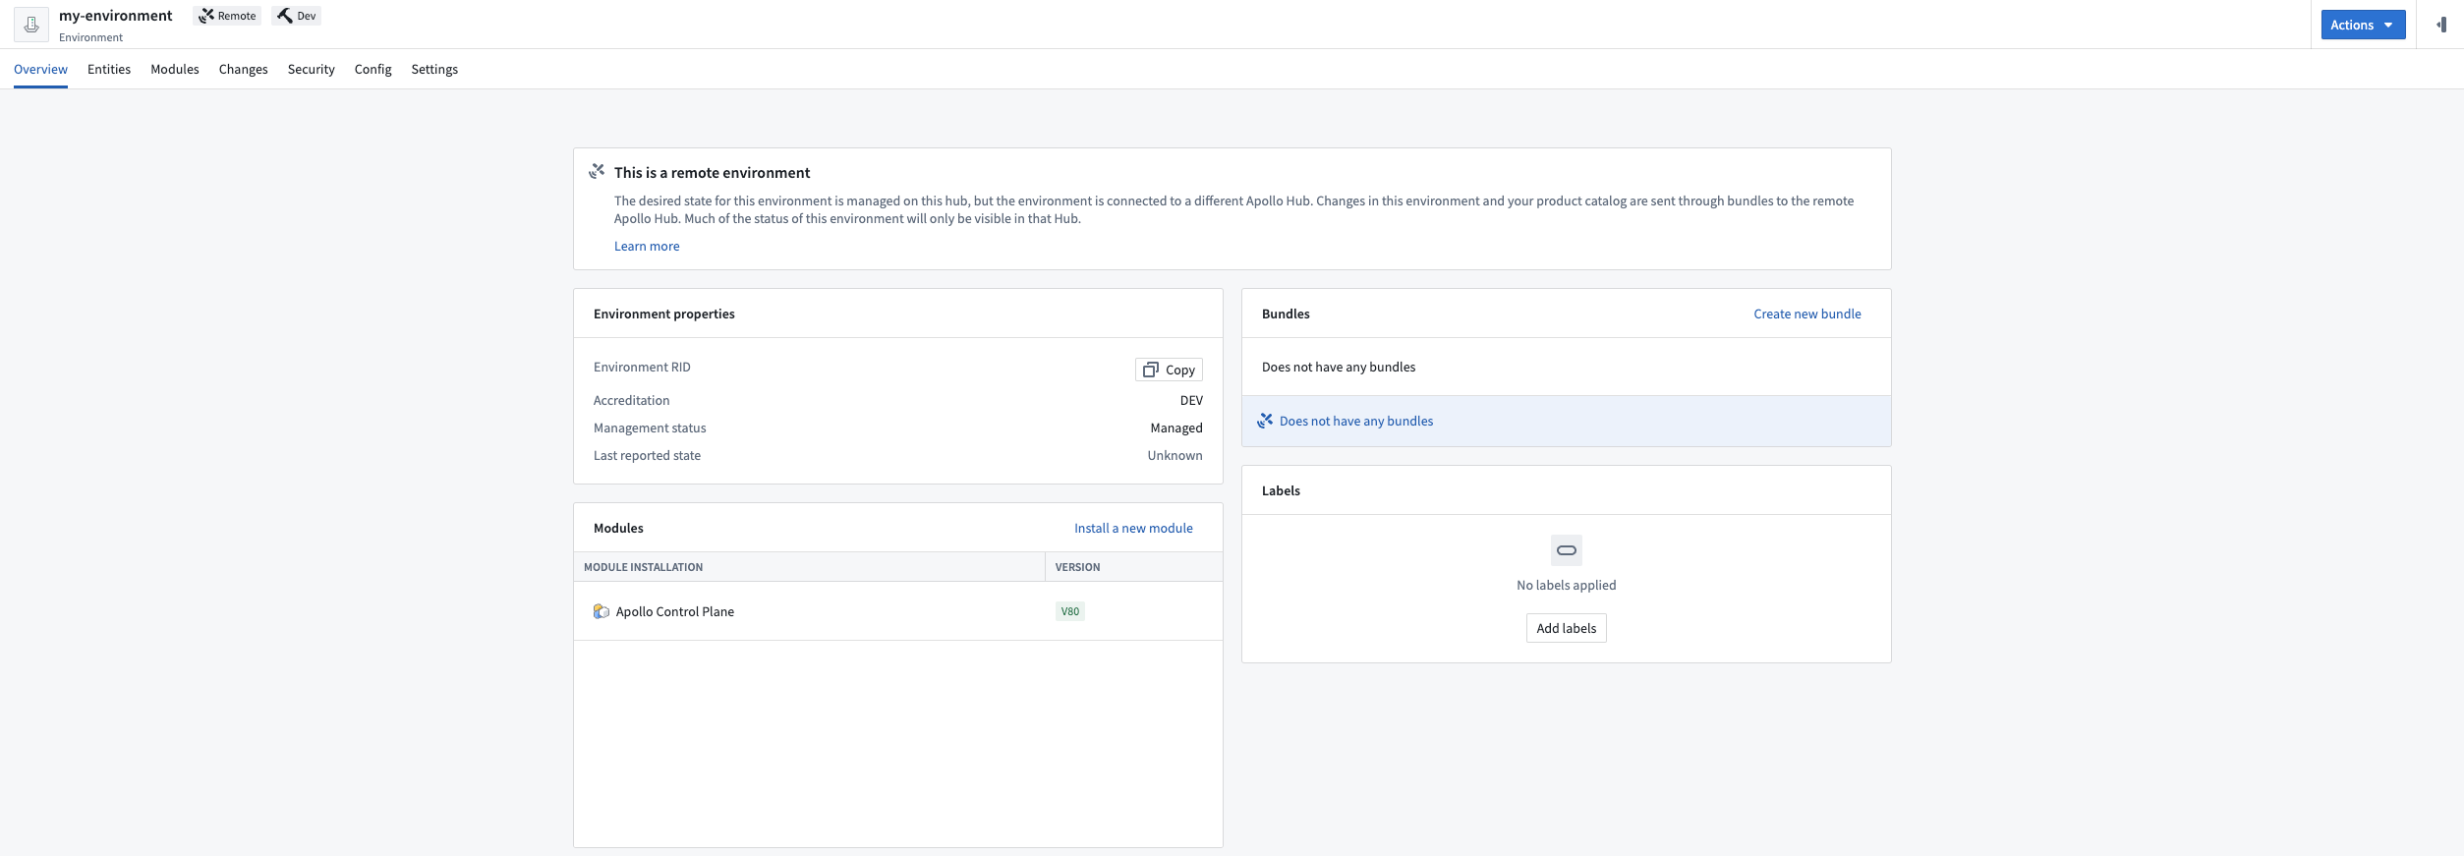
Task: Click the environment icon beside my-environment
Action: click(31, 25)
